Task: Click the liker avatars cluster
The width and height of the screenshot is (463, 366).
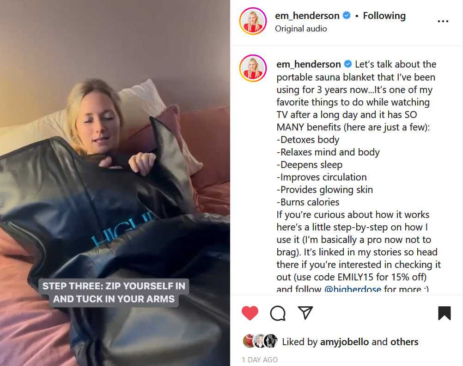Action: click(x=260, y=341)
